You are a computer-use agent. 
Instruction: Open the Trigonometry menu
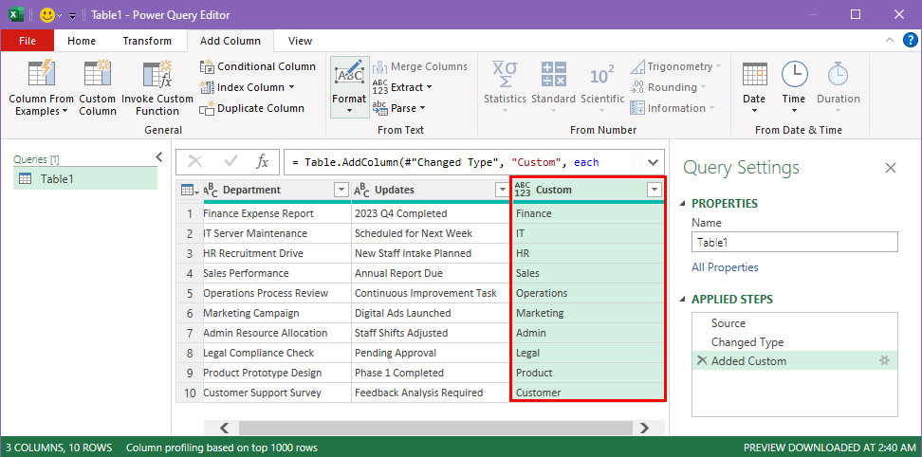[x=675, y=66]
